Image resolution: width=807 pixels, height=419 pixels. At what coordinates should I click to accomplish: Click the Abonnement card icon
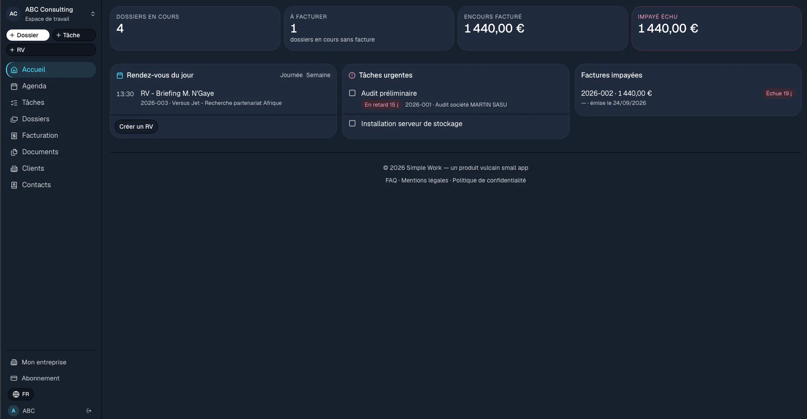point(14,378)
